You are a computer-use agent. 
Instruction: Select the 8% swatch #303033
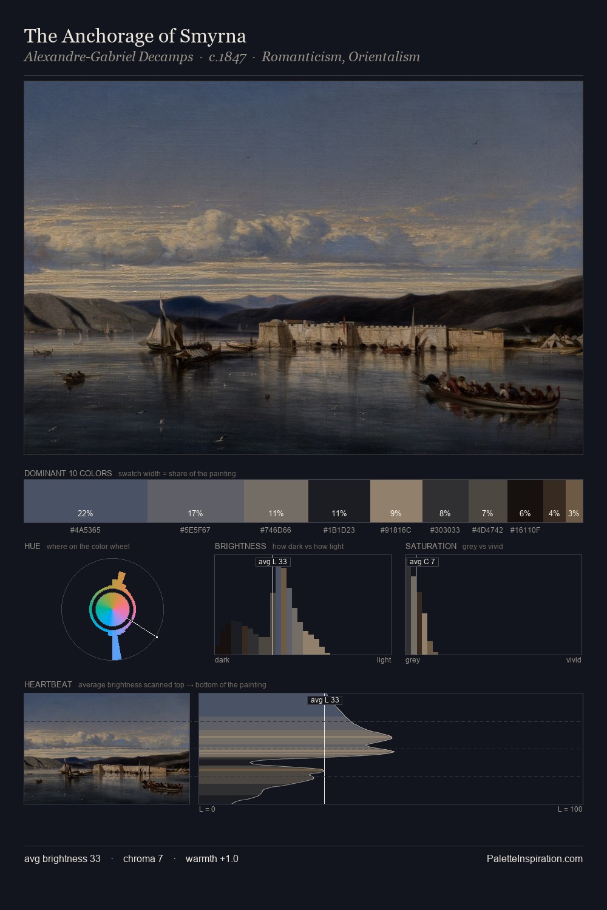(445, 501)
